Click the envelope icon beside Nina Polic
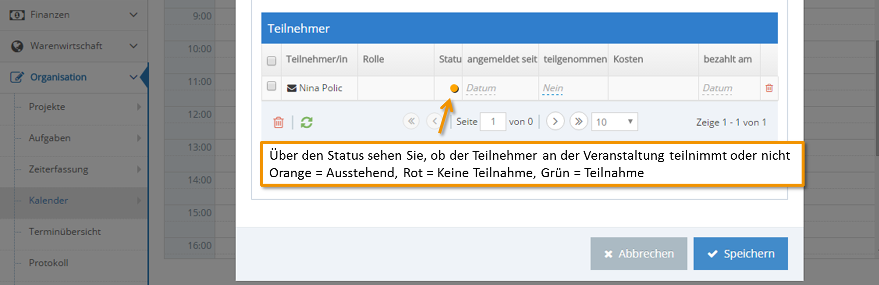Viewport: 879px width, 285px height. [292, 88]
